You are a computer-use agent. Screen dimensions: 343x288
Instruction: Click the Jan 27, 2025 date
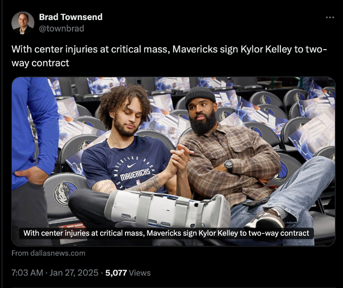(x=75, y=273)
